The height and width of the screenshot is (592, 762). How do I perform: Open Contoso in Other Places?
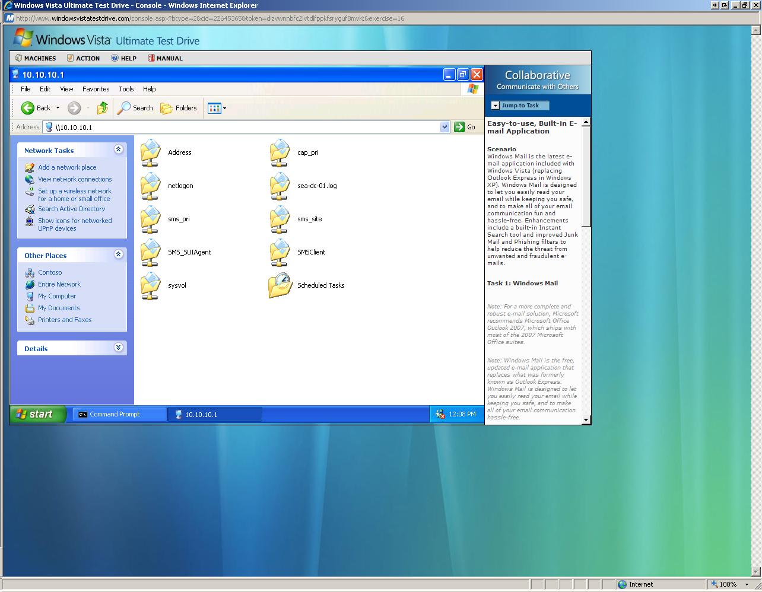point(50,272)
